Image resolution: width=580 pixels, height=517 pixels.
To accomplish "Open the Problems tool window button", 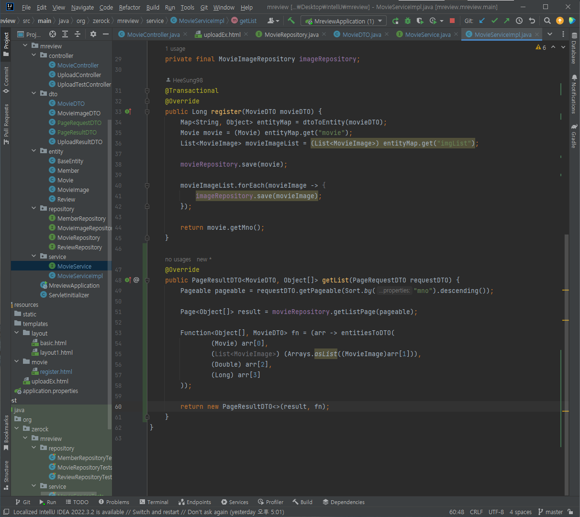I will click(x=114, y=502).
